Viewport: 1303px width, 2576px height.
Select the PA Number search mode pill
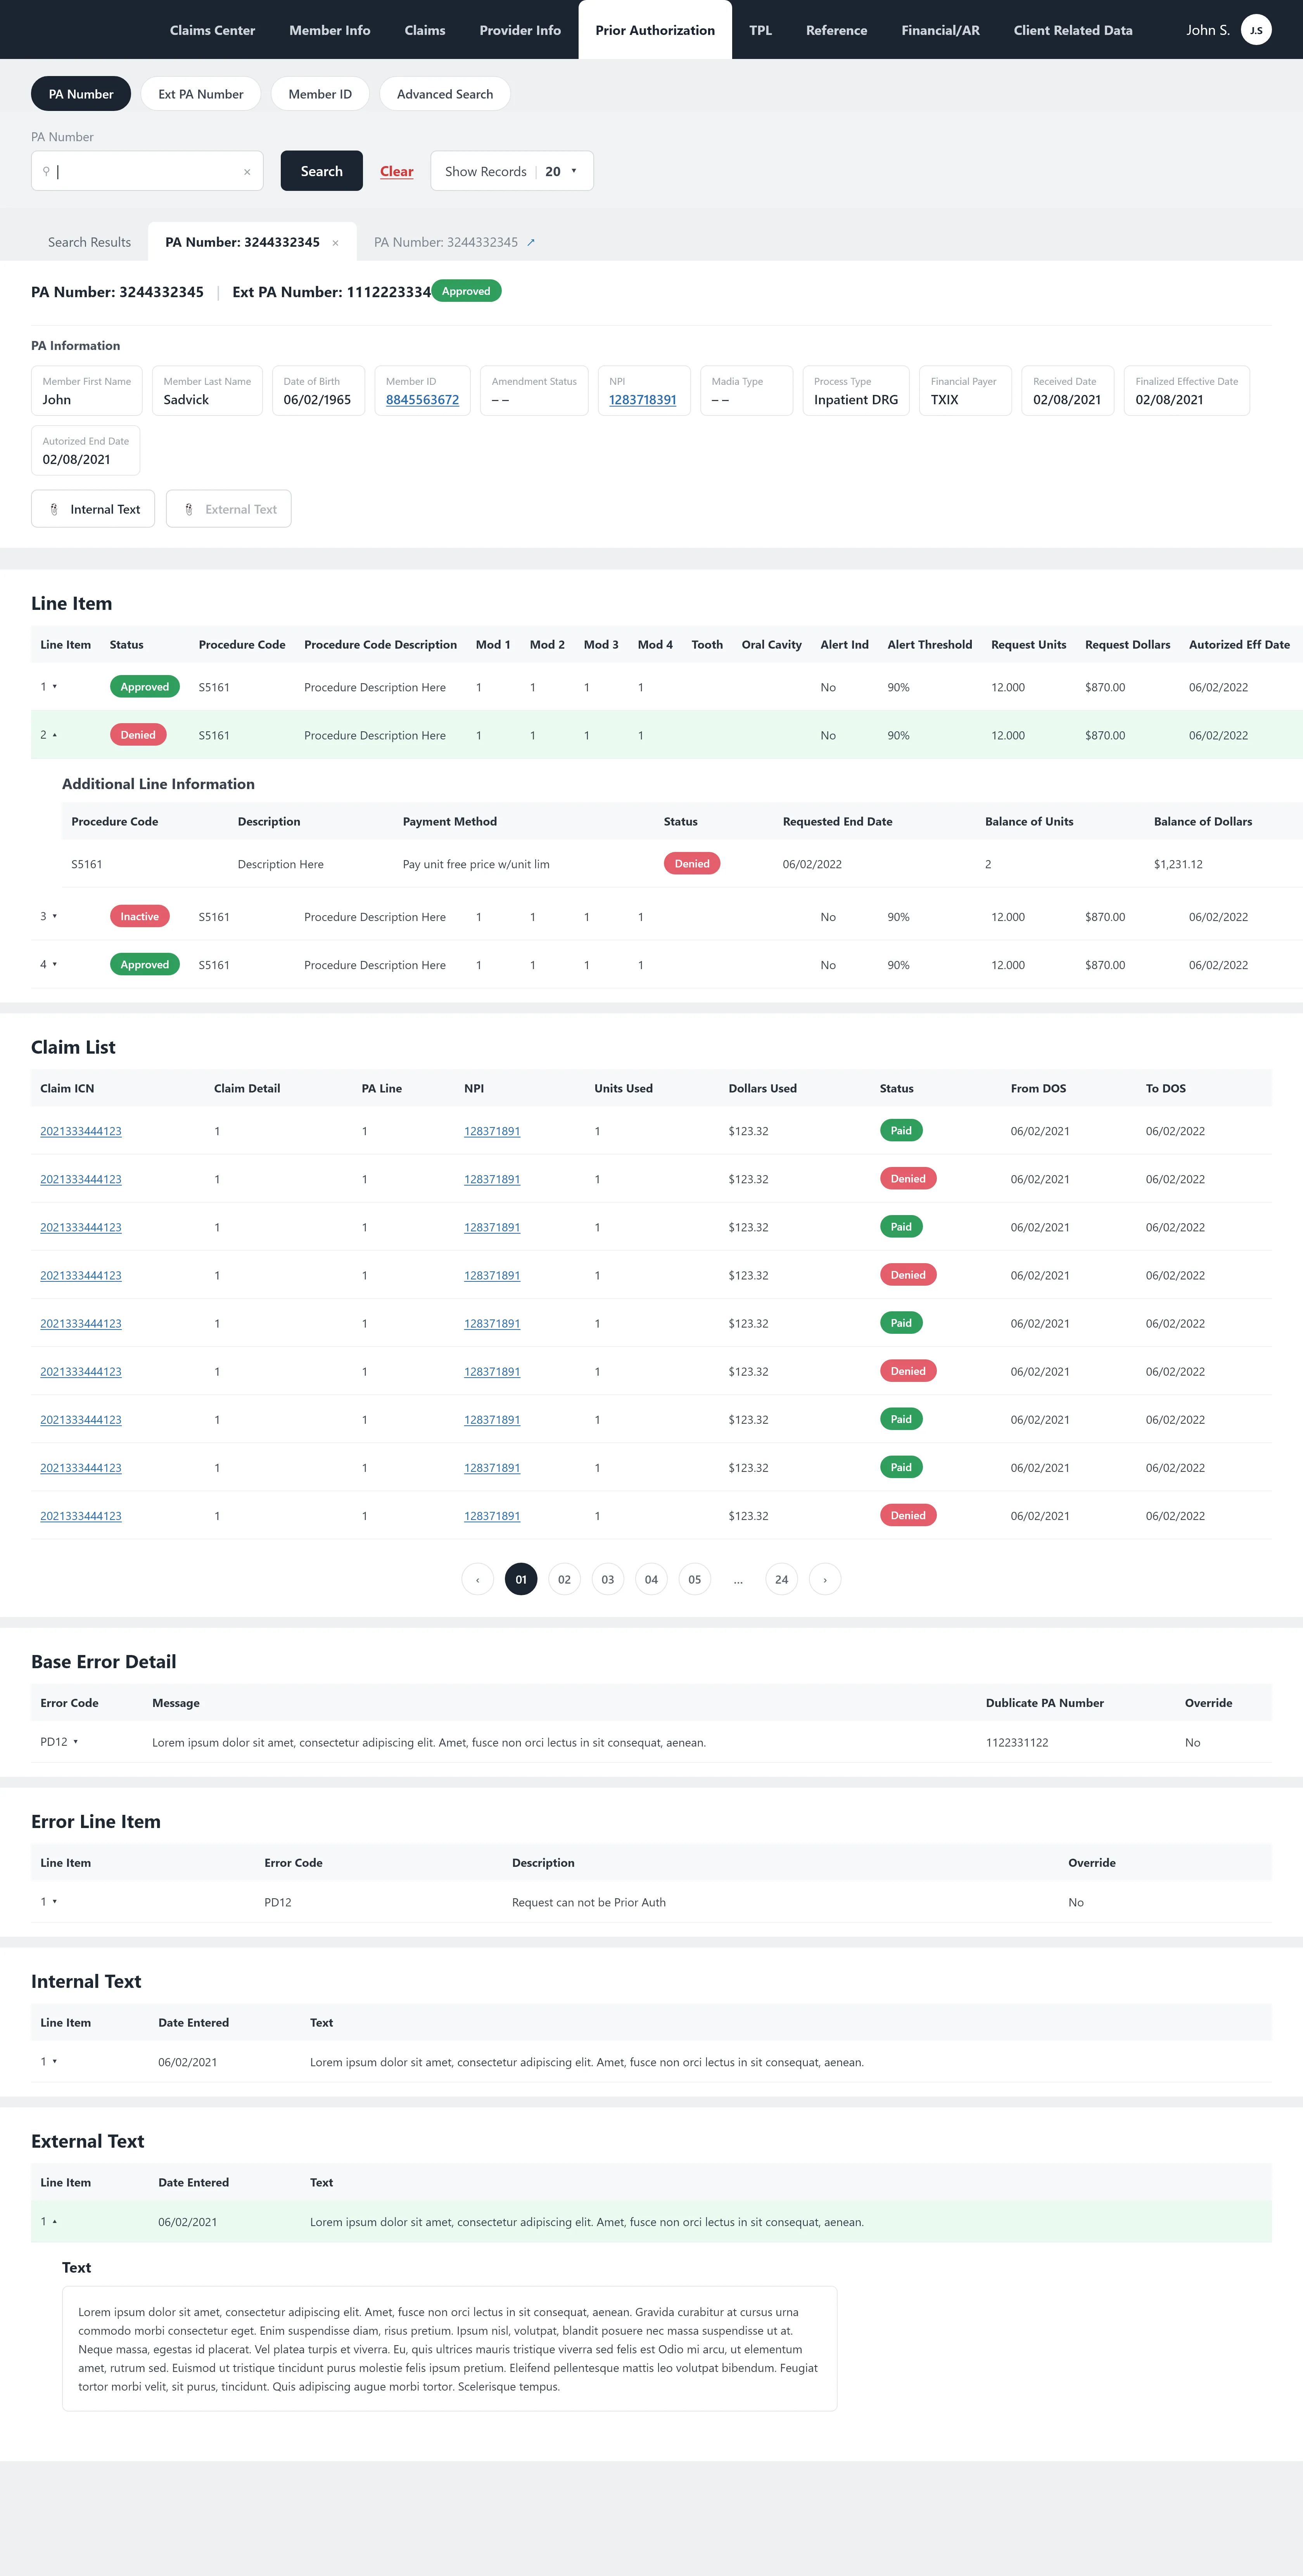coord(81,94)
